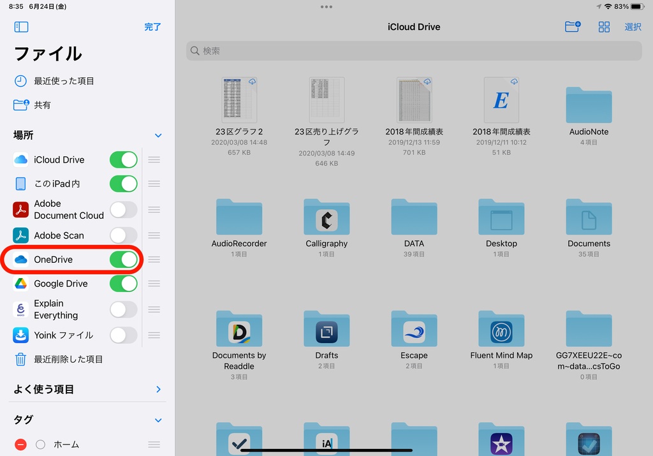The image size is (653, 456).
Task: Tap the reorder handle for Google Drive
Action: pos(154,284)
